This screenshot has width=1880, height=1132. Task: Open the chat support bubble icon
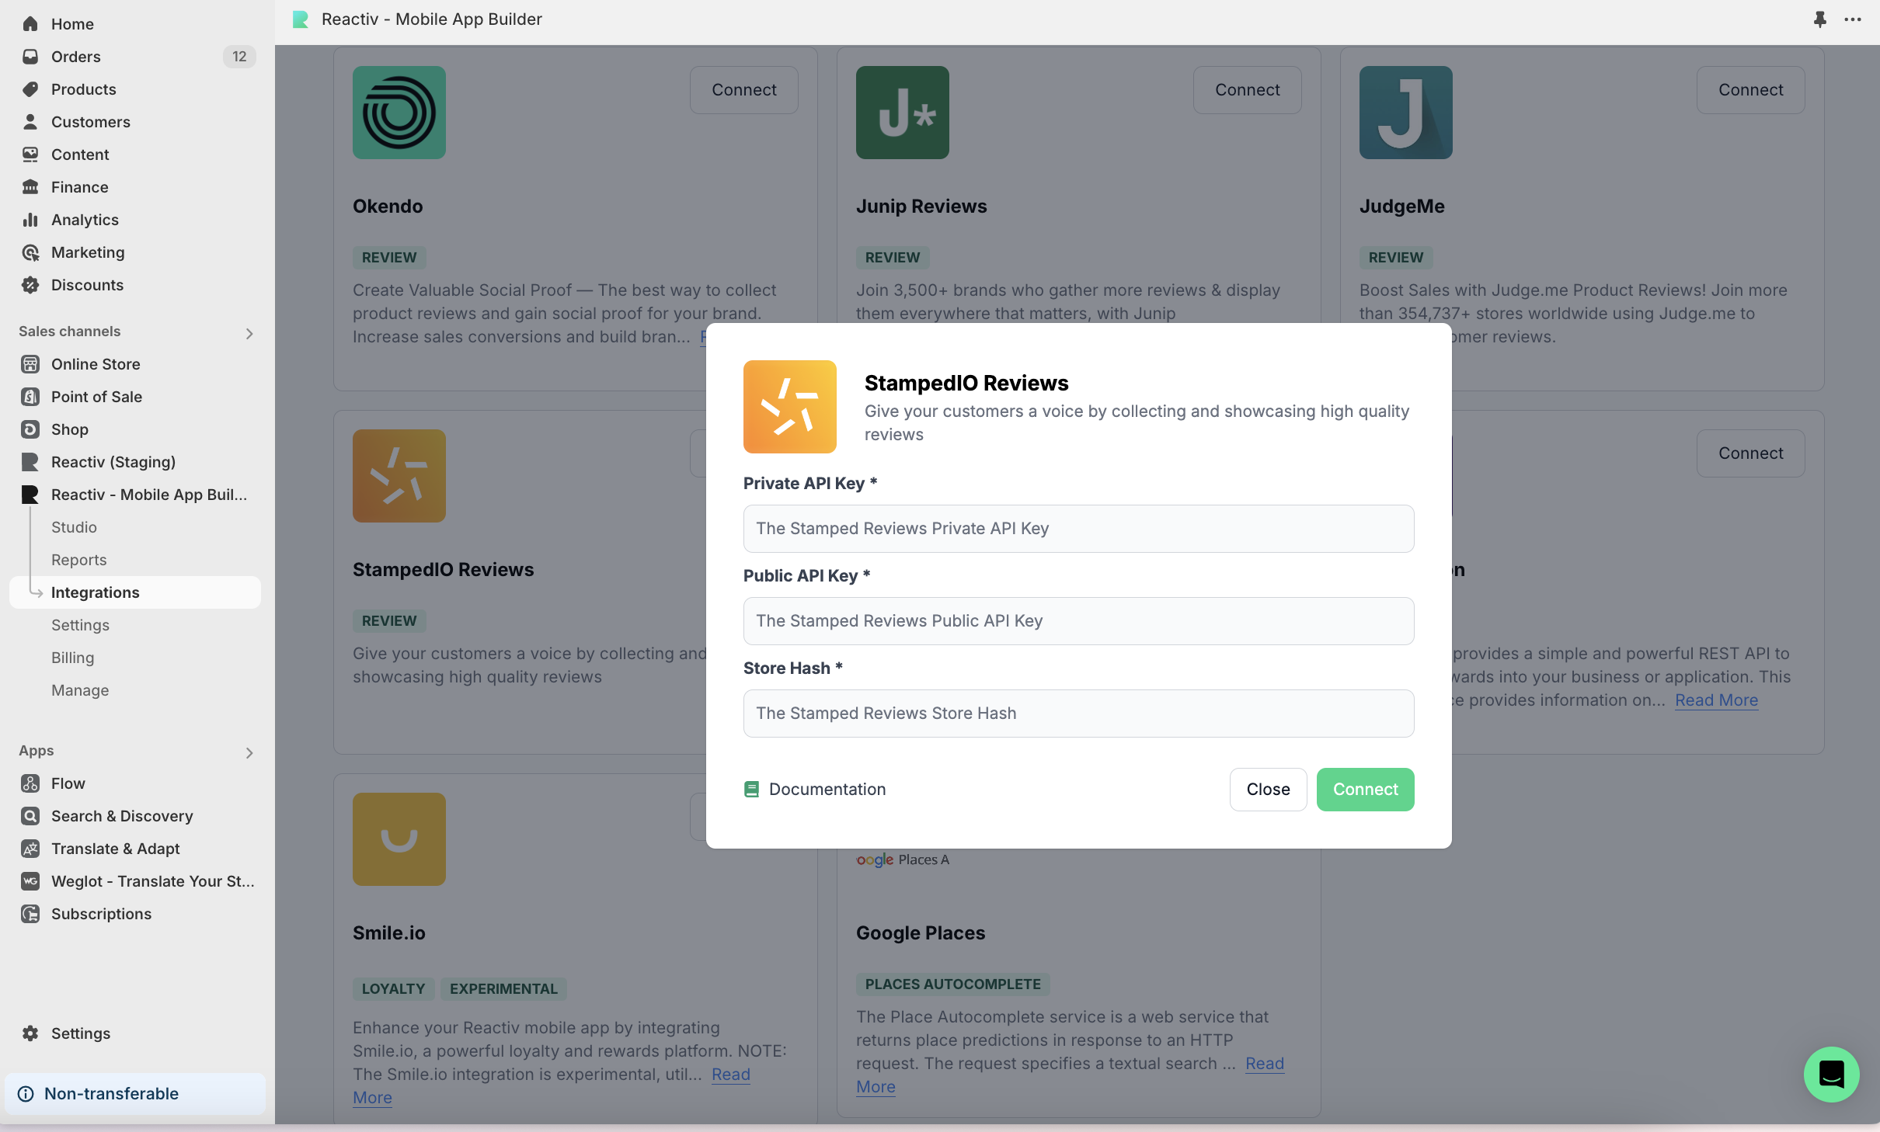point(1831,1075)
